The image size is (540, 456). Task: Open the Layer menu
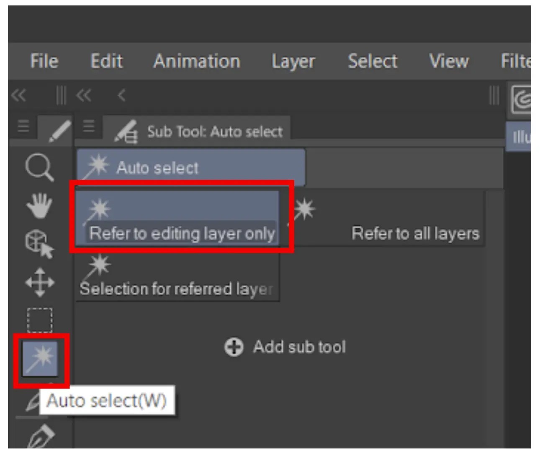coord(293,61)
